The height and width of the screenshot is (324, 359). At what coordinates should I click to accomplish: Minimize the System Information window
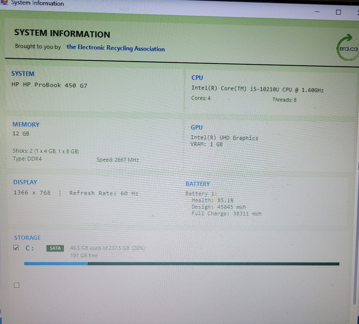317,12
